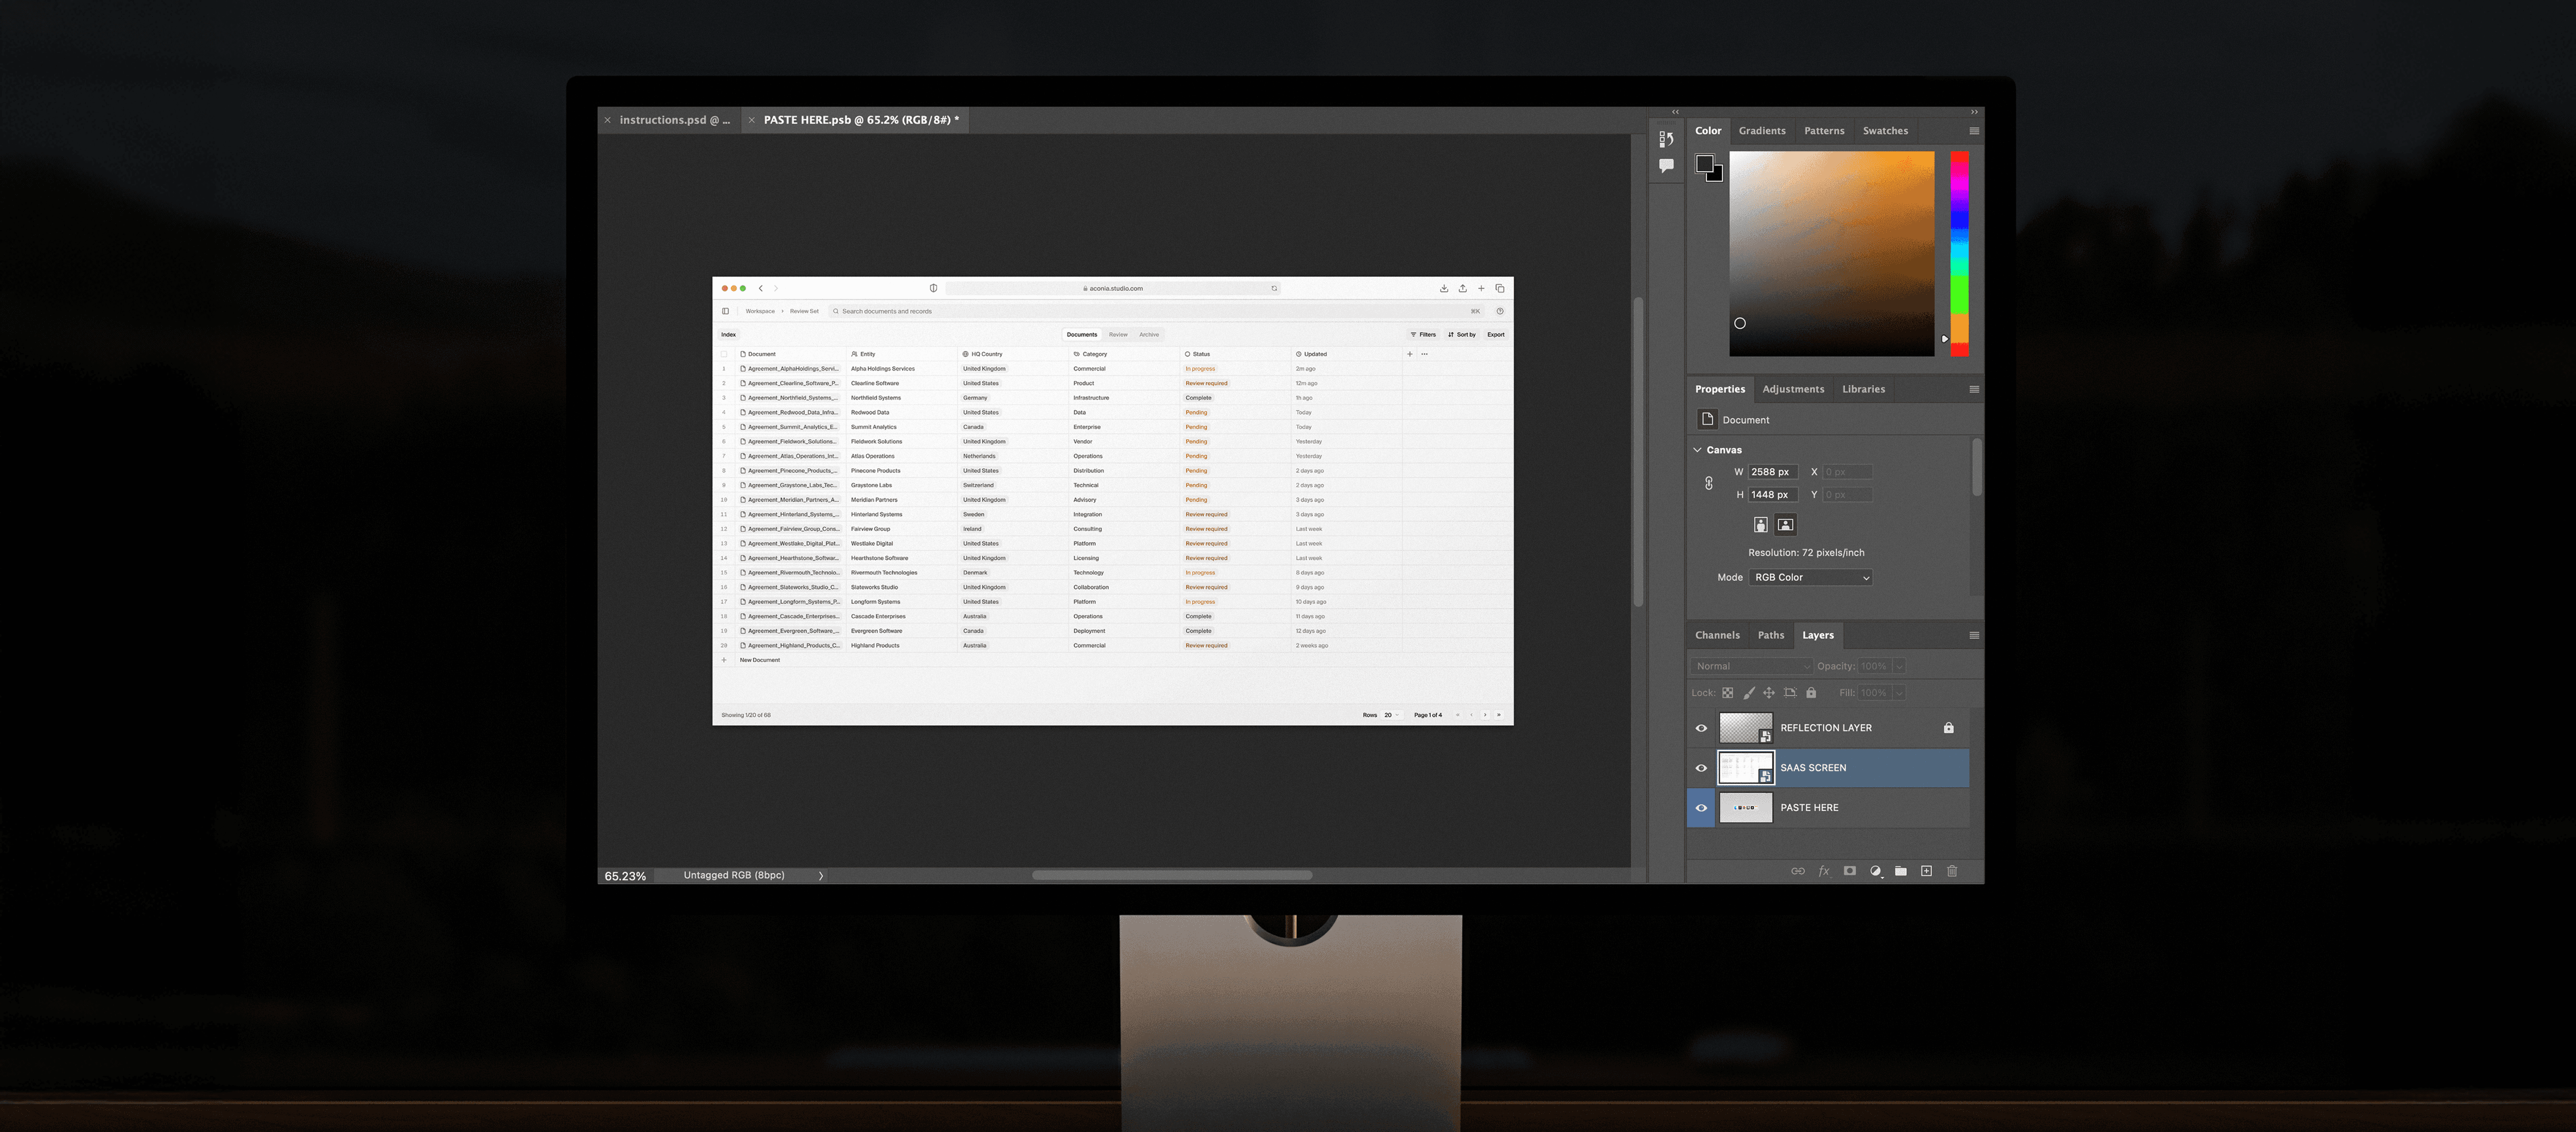Set canvas to landscape orientation
Viewport: 2576px width, 1132px height.
click(1785, 525)
